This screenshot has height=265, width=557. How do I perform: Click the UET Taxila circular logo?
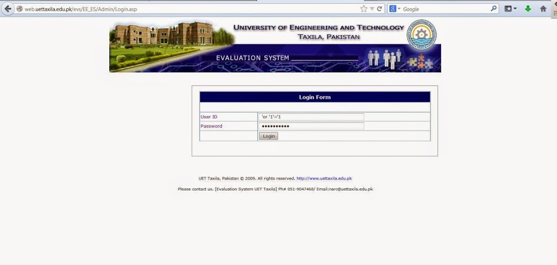pyautogui.click(x=422, y=34)
